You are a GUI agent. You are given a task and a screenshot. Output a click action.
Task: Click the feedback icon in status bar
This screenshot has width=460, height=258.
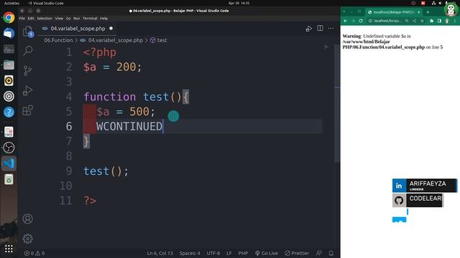pos(319,253)
